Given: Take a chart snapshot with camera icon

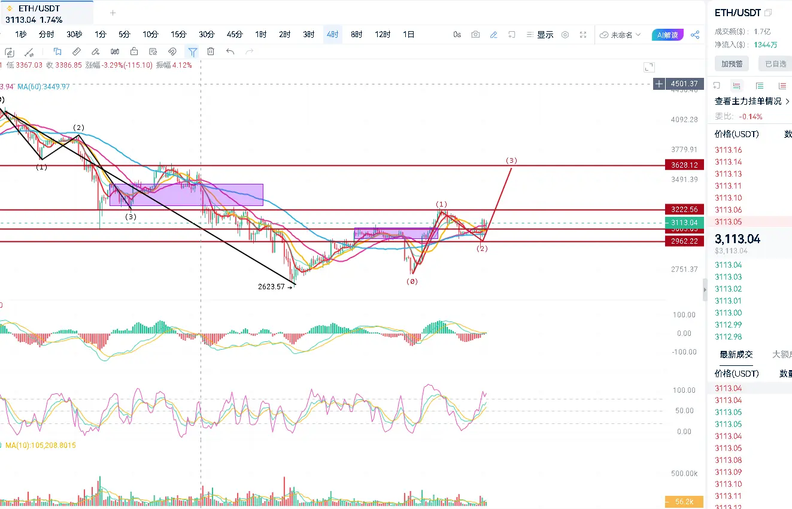Looking at the screenshot, I should click(475, 35).
